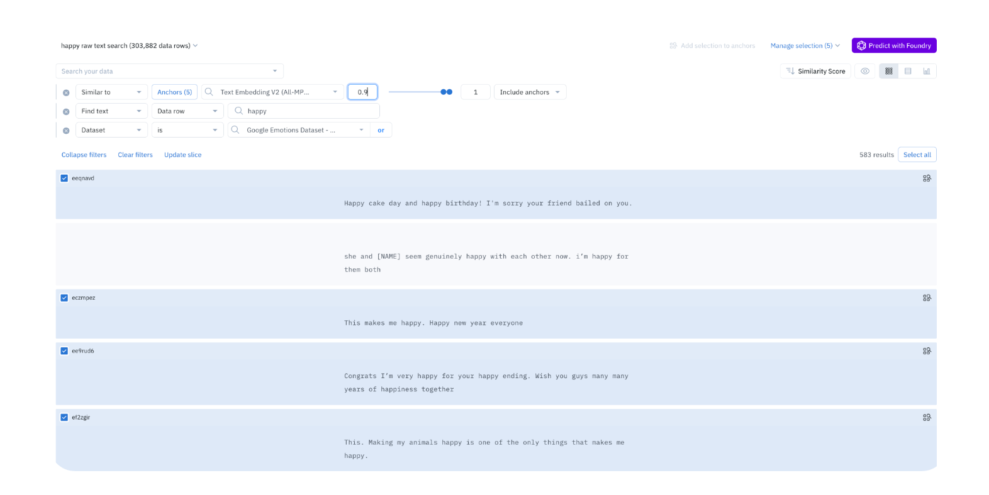The height and width of the screenshot is (495, 989).
Task: Uncheck the eeqnavd row checkbox
Action: [x=64, y=178]
